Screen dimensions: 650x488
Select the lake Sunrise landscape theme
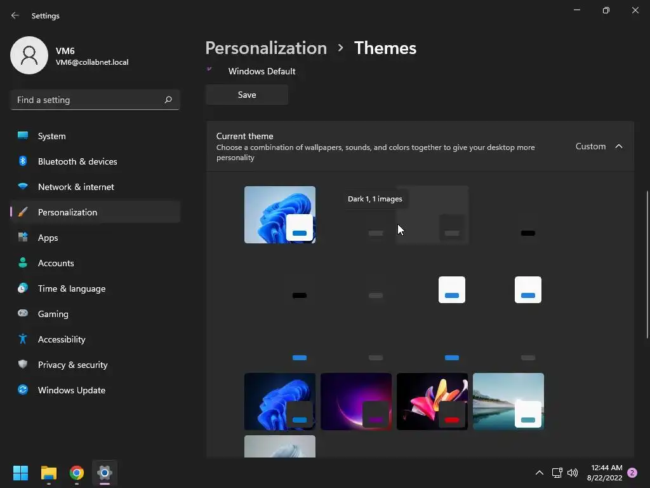click(x=508, y=402)
